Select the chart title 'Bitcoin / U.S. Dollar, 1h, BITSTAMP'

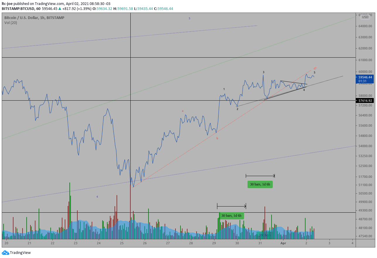point(34,18)
